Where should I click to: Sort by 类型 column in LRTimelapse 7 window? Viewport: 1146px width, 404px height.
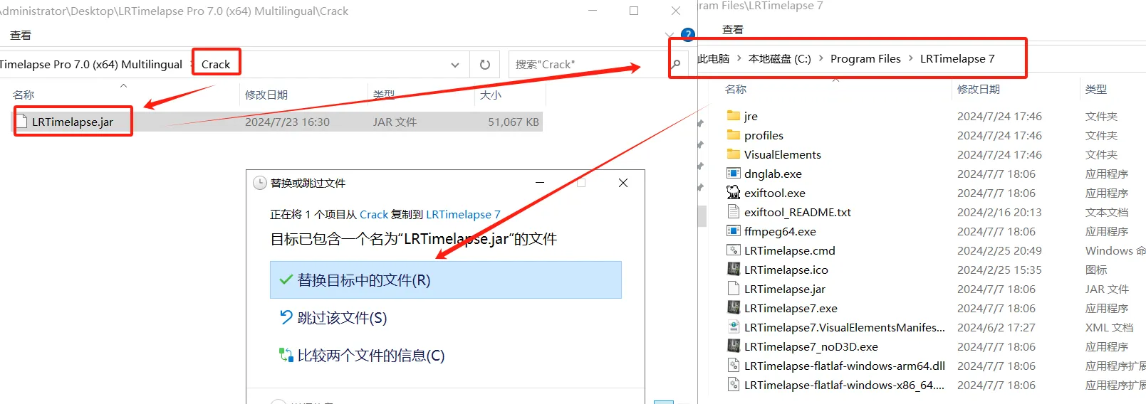coord(1096,89)
